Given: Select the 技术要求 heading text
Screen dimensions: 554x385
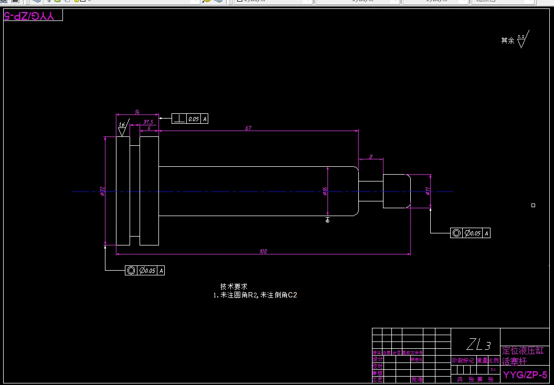Looking at the screenshot, I should (x=234, y=286).
